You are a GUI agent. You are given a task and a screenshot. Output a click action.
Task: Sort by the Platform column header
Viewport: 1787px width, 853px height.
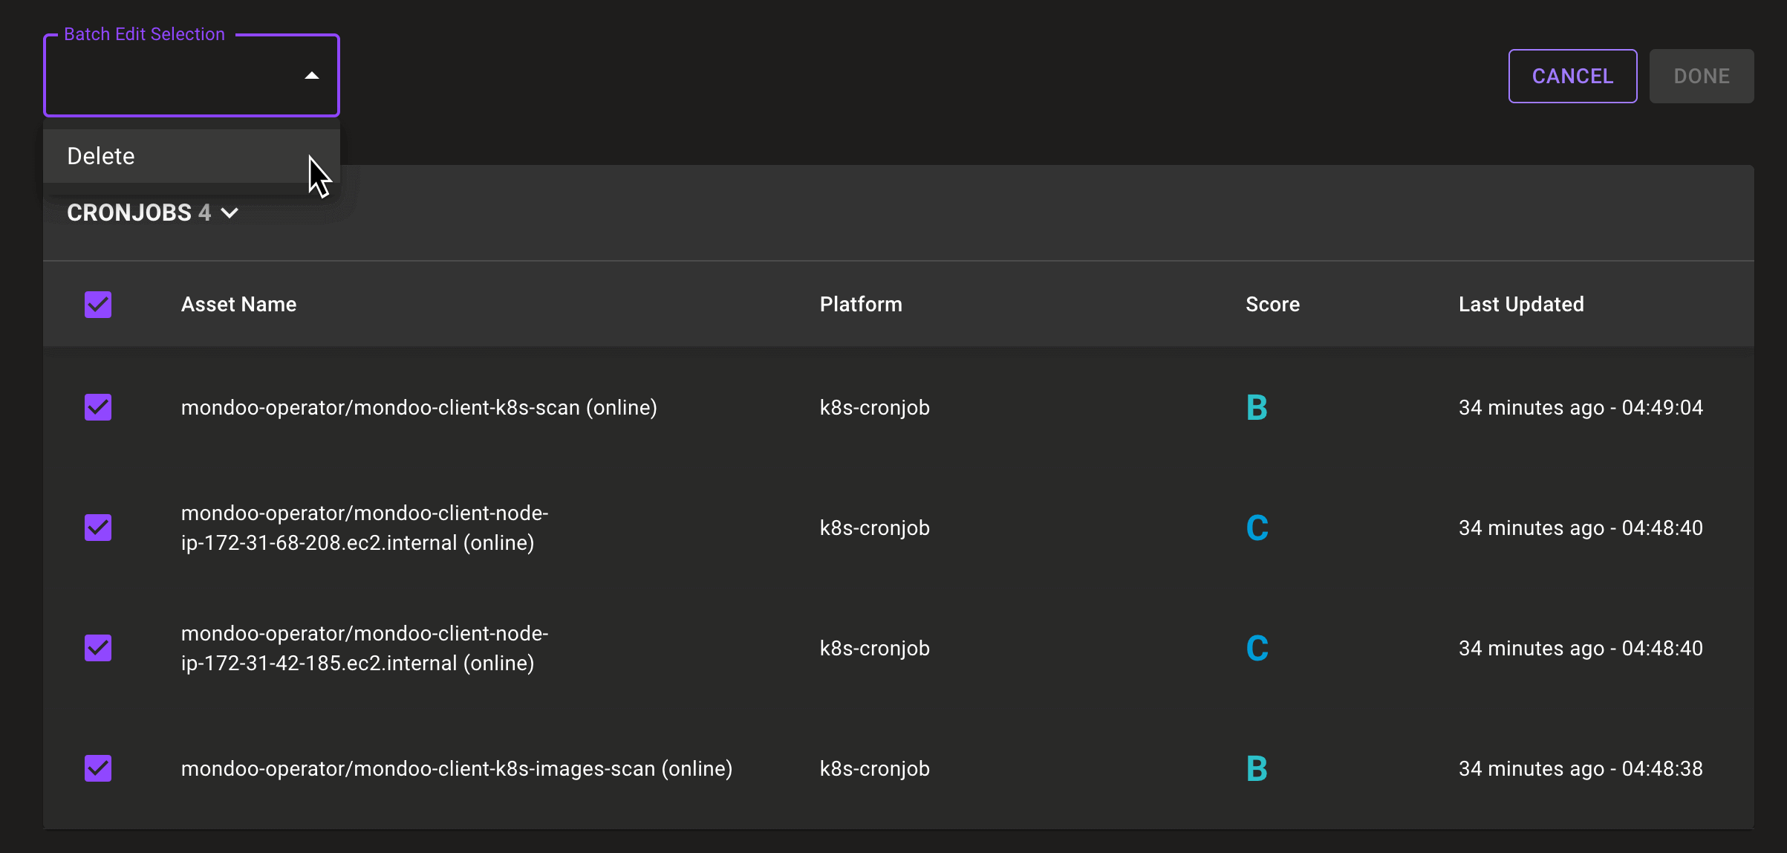pyautogui.click(x=861, y=304)
